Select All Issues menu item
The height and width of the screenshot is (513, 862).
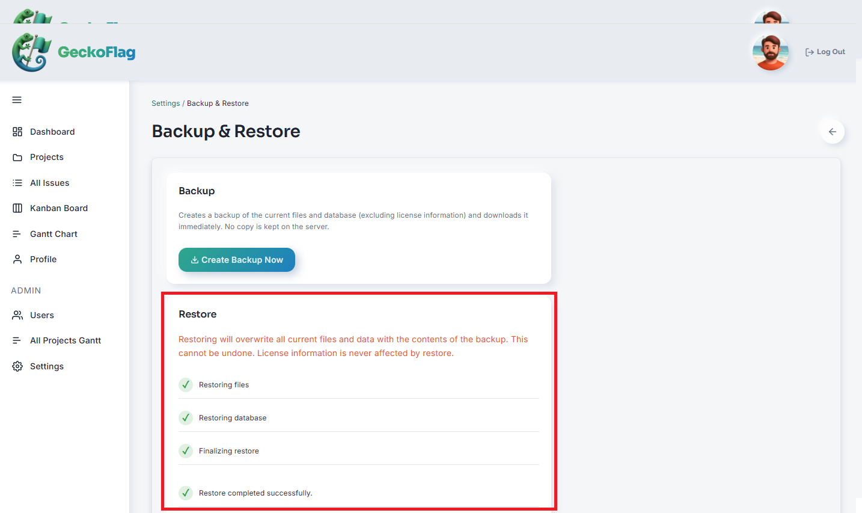coord(50,183)
